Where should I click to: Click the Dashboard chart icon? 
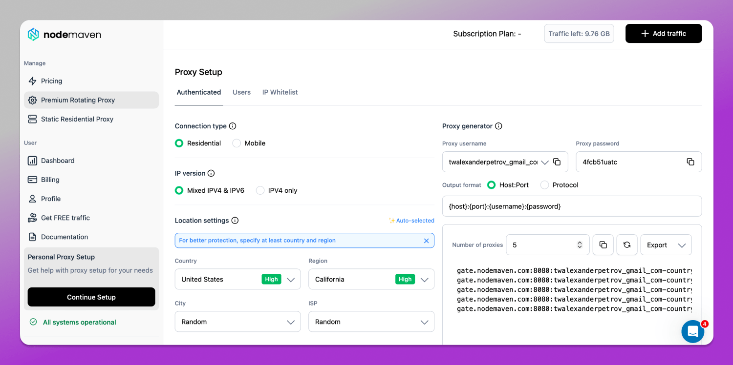pyautogui.click(x=32, y=161)
